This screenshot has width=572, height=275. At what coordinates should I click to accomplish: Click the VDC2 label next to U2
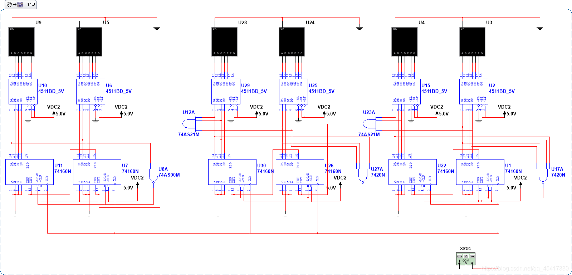tap(504, 107)
